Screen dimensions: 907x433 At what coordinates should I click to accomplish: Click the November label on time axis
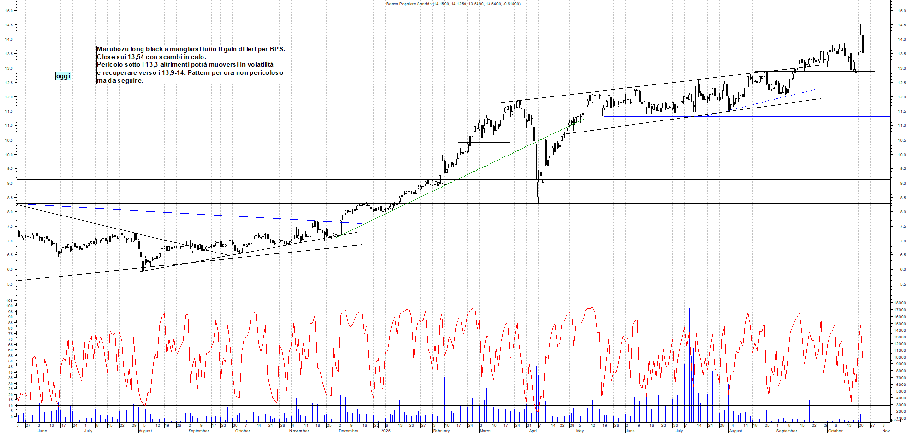[x=299, y=431]
